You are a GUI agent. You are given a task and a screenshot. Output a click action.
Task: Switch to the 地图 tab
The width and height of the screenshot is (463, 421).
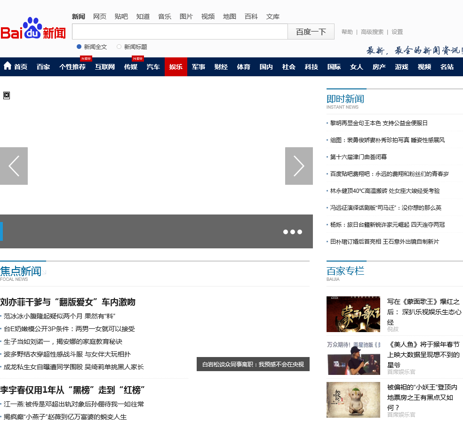pos(230,16)
